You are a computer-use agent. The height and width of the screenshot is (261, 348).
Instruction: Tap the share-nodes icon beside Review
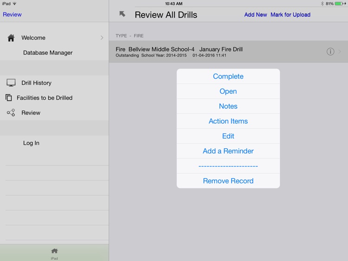[x=11, y=113]
